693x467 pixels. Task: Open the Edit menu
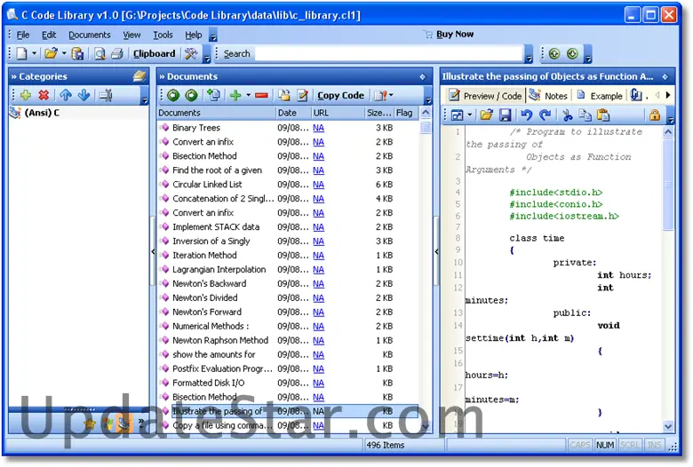(49, 35)
